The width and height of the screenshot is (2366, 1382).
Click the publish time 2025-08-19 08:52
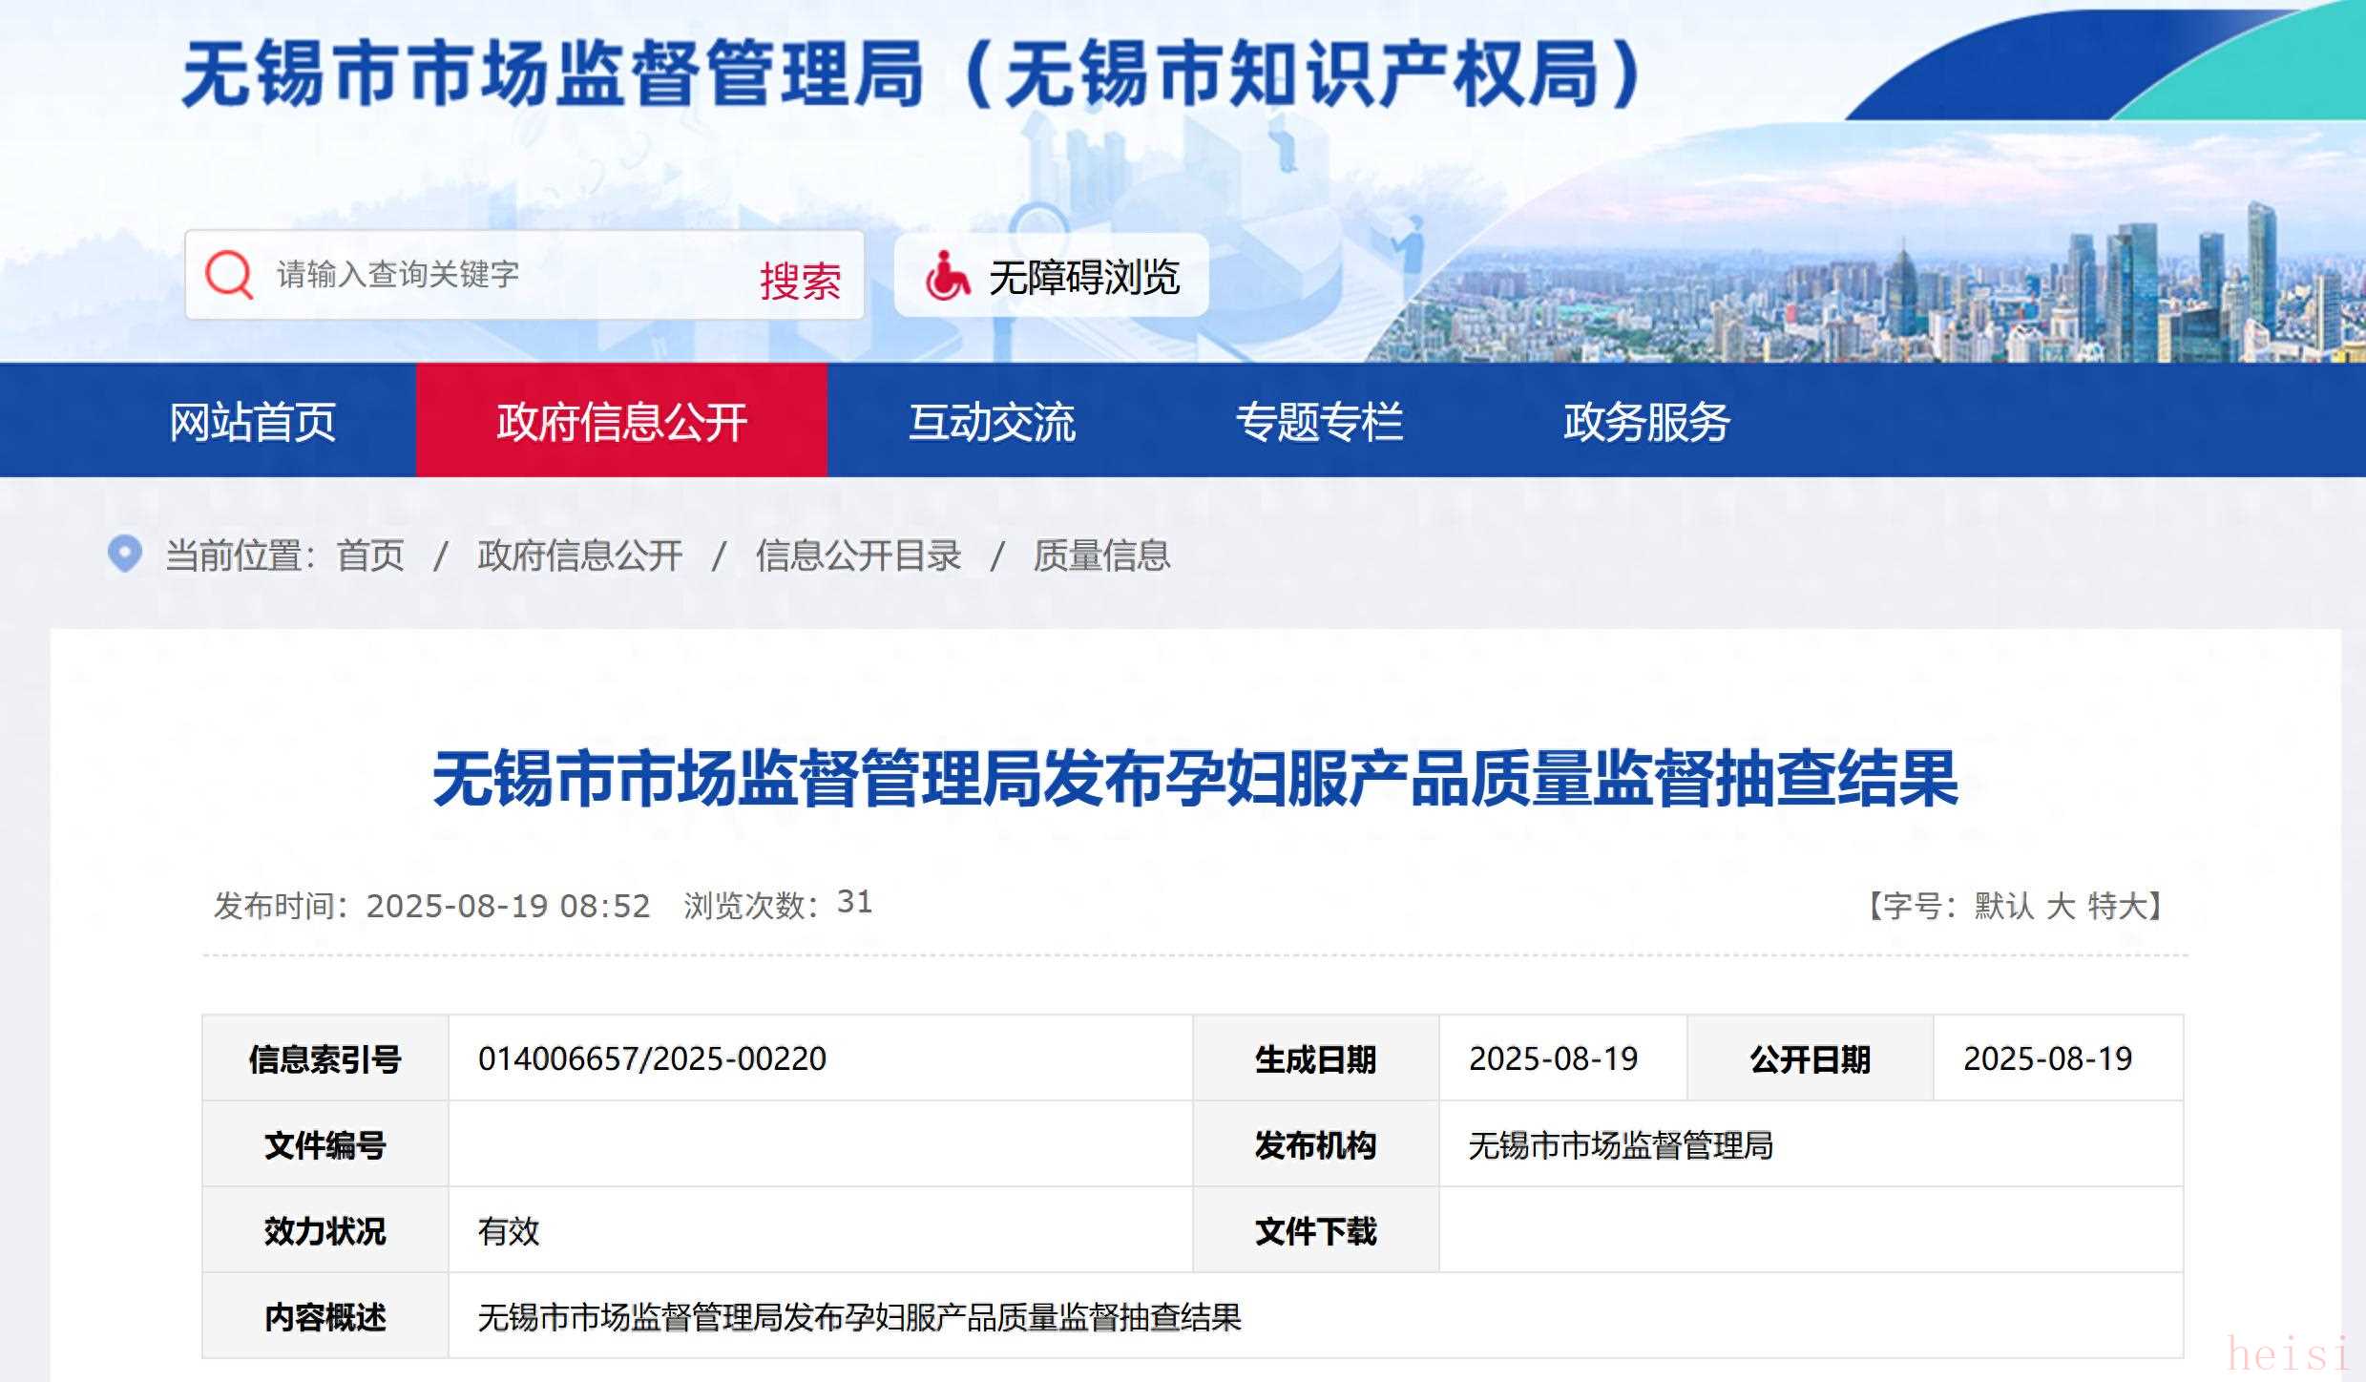508,906
